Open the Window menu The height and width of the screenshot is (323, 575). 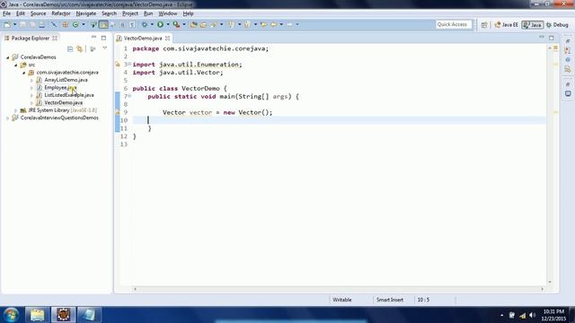click(x=168, y=13)
